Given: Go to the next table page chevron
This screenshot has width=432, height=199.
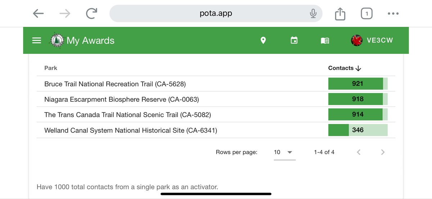Looking at the screenshot, I should coord(383,152).
